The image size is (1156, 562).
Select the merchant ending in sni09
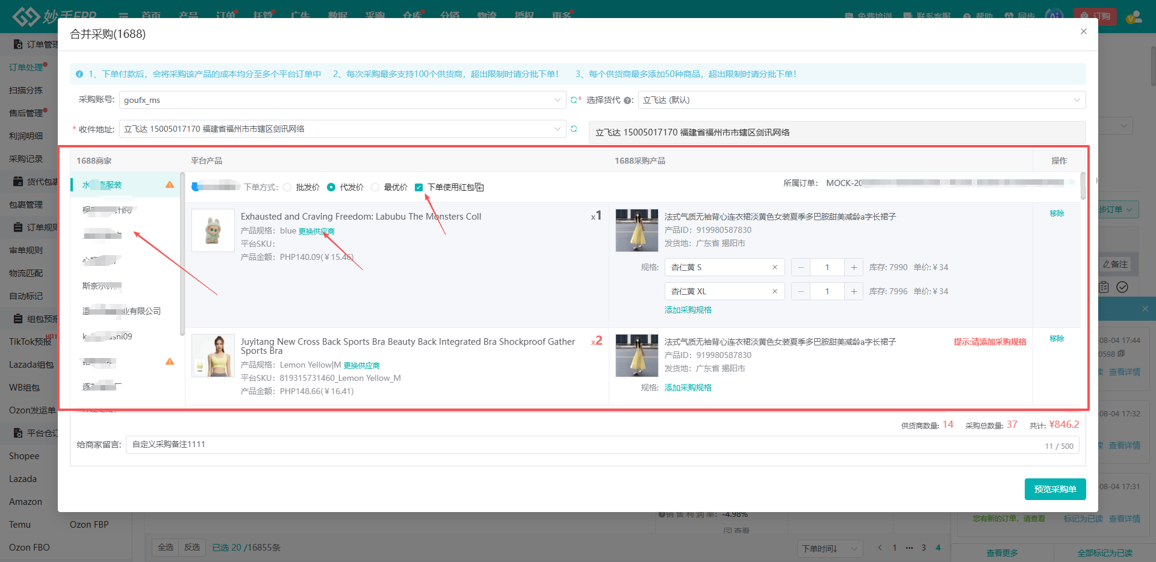pyautogui.click(x=125, y=336)
